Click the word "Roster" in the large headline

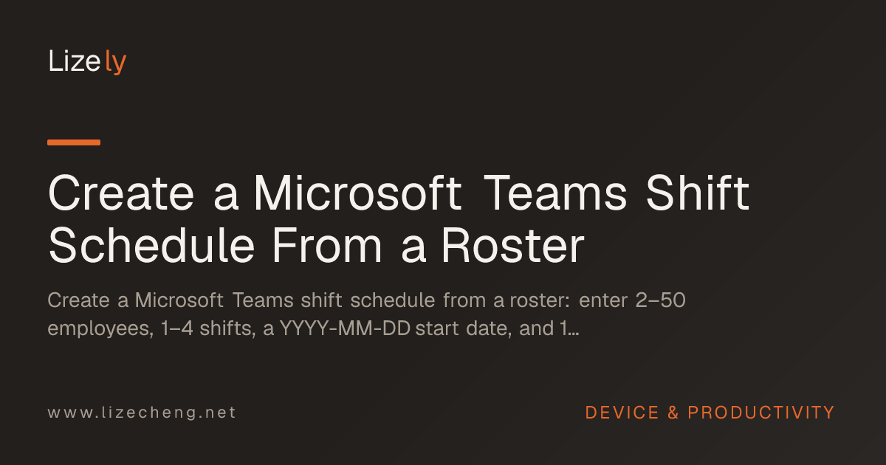click(x=513, y=247)
